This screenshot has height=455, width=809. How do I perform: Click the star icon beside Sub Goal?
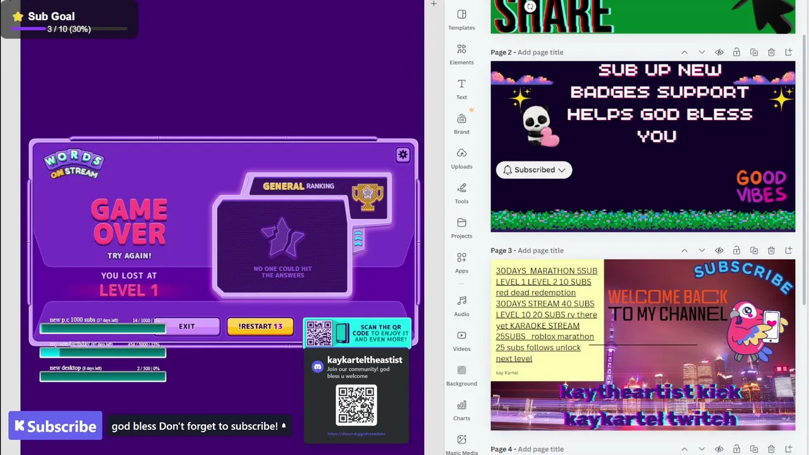click(x=18, y=16)
